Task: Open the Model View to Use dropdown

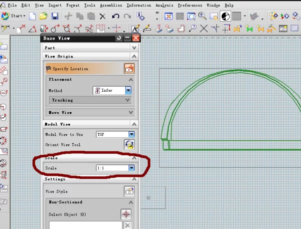Action: click(131, 134)
